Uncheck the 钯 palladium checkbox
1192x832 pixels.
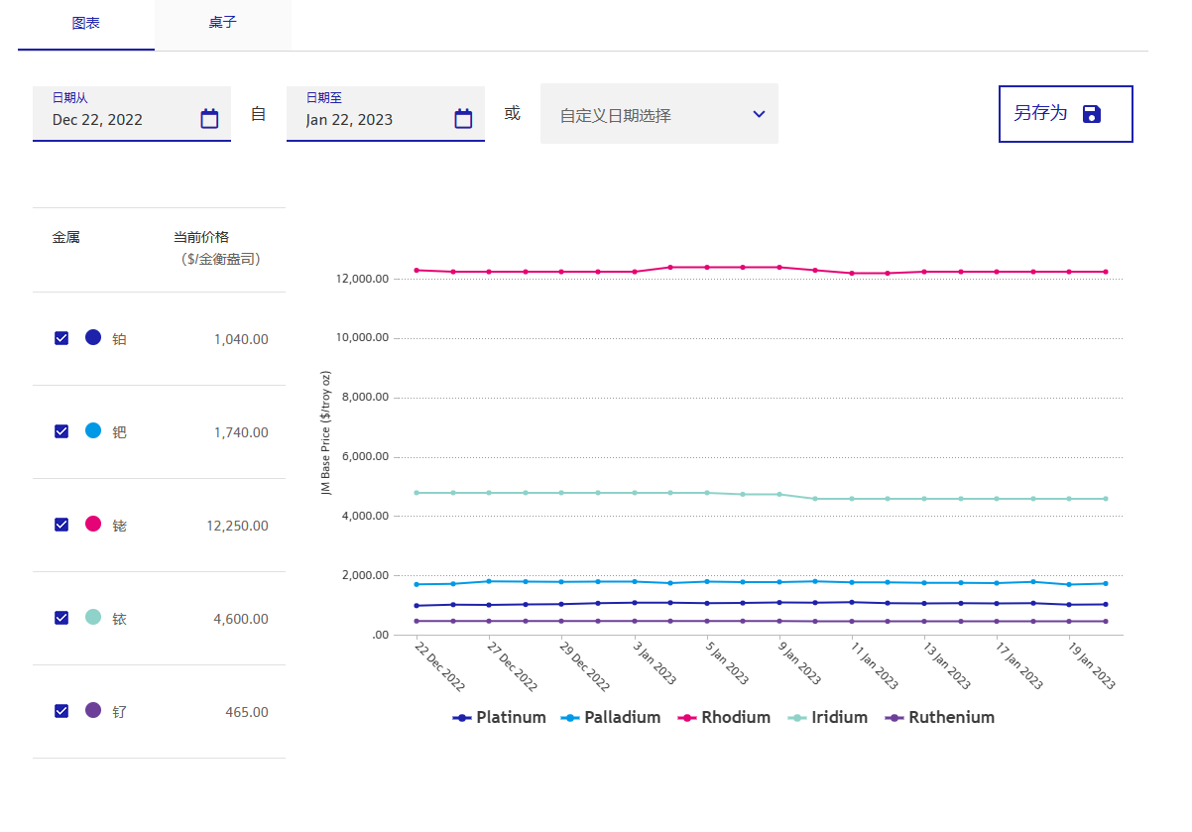tap(61, 431)
